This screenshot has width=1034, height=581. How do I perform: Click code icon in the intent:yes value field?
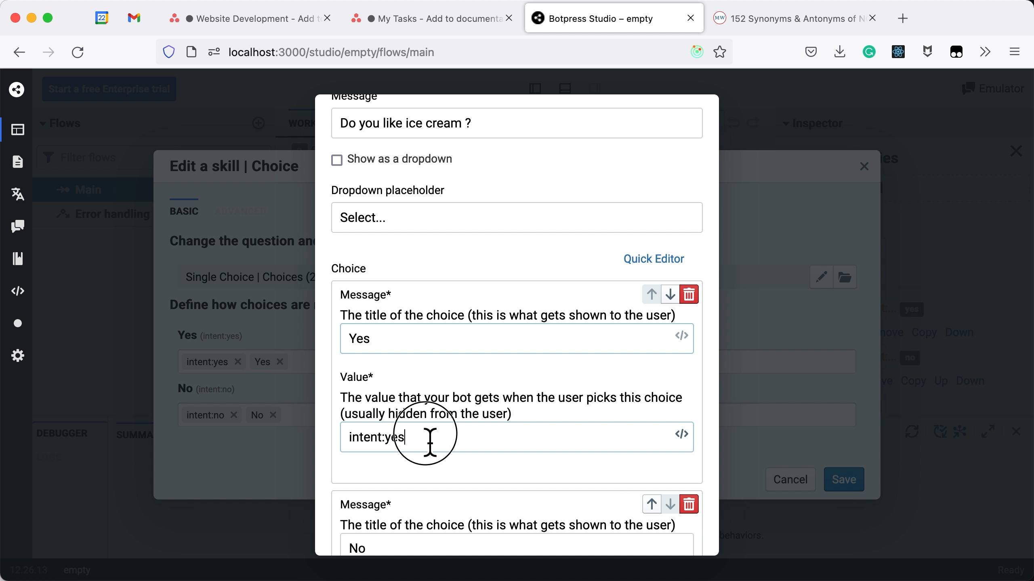tap(681, 434)
